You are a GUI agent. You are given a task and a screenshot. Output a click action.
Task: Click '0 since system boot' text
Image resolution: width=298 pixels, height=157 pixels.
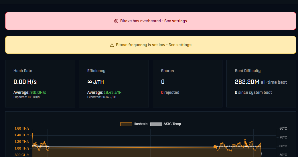pos(253,93)
